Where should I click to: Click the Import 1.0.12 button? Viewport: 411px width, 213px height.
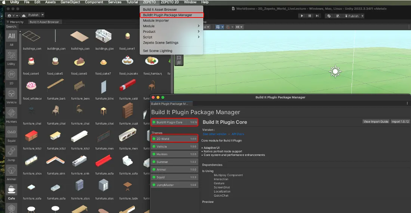click(x=400, y=121)
